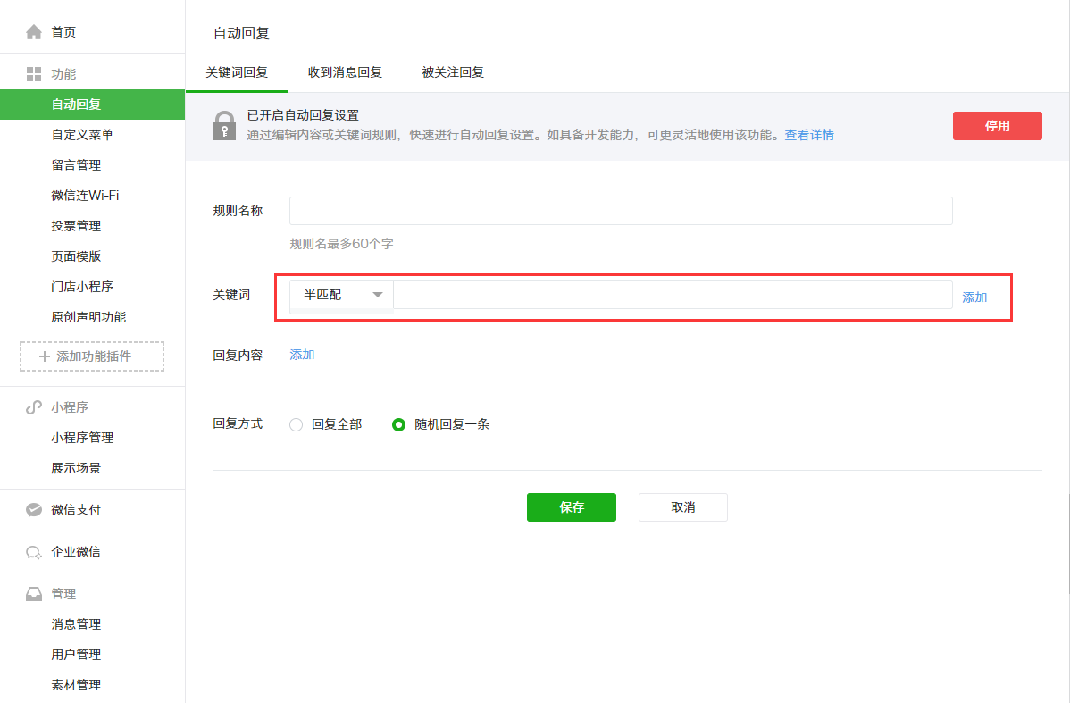Click the 小程序 section header
The image size is (1070, 703).
(70, 407)
